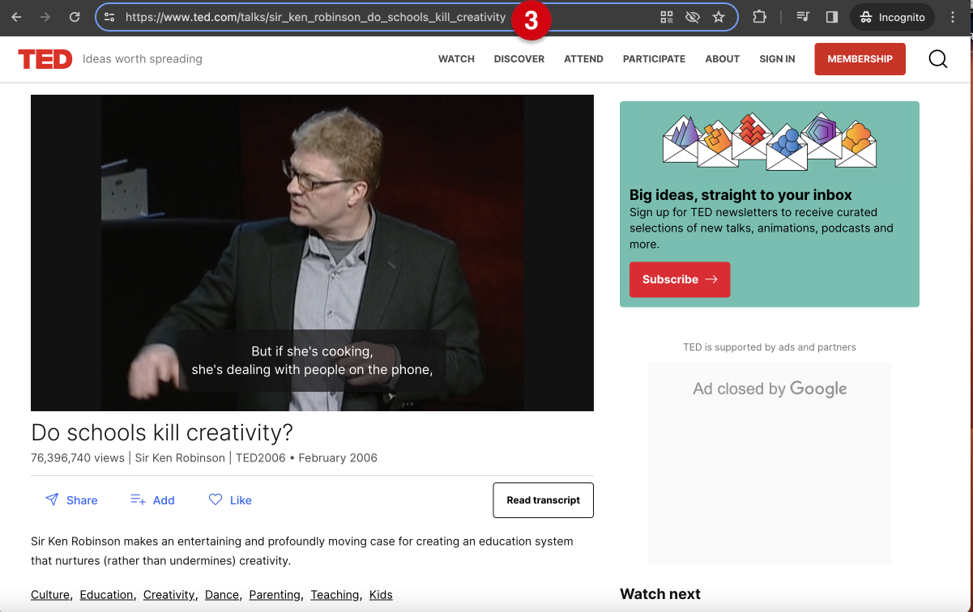Viewport: 973px width, 612px height.
Task: Click the Incognito profile button
Action: pyautogui.click(x=892, y=17)
